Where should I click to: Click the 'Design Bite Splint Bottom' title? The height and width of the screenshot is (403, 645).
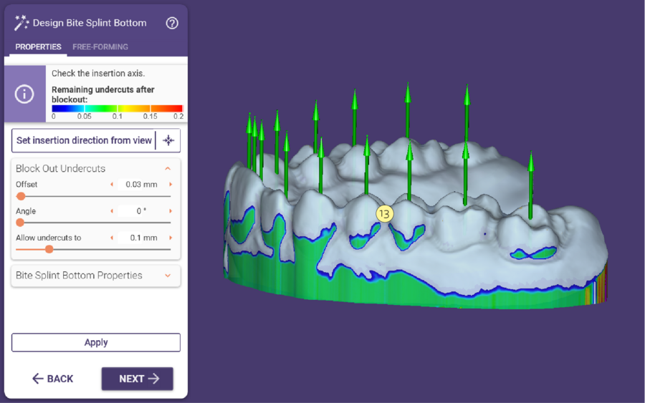coord(90,23)
